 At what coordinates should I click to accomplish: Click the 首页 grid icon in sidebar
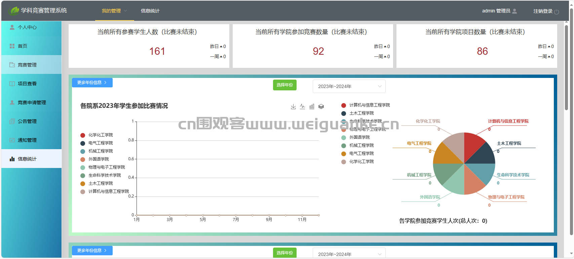click(x=12, y=46)
